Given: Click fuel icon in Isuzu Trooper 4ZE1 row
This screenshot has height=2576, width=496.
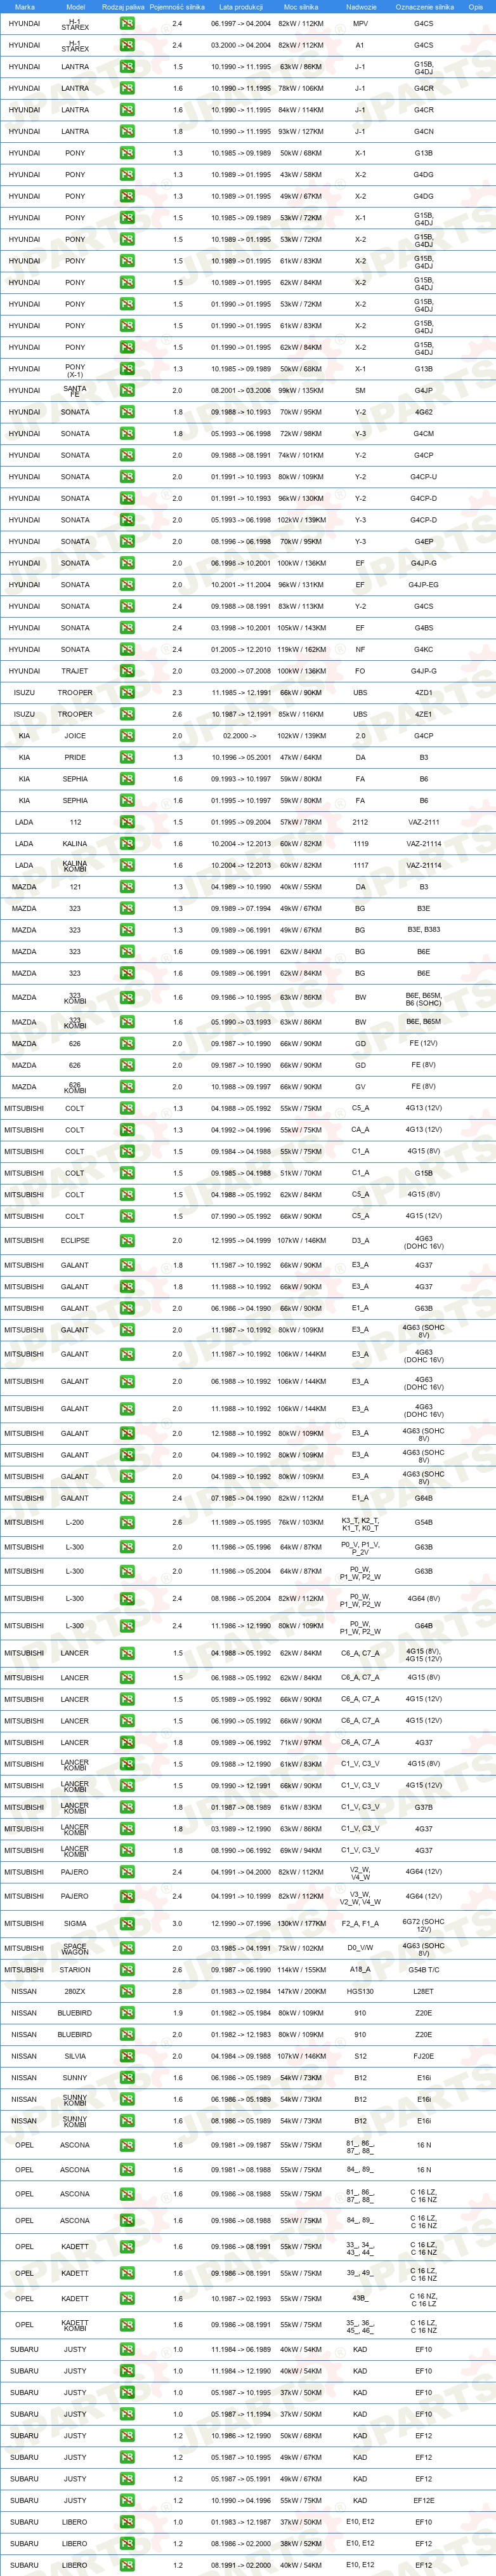Looking at the screenshot, I should [127, 714].
